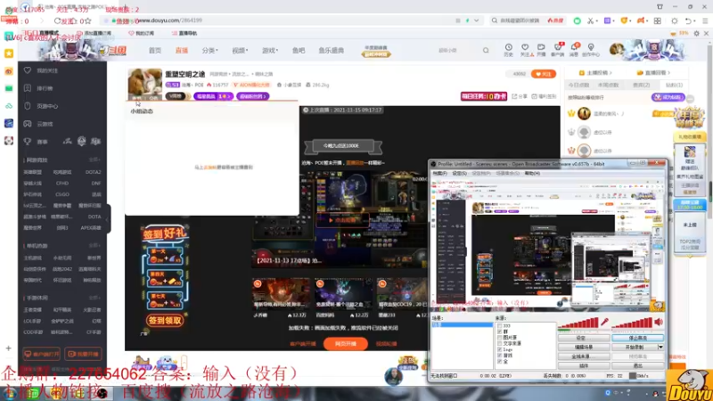713x401 pixels.
Task: Open the 帮助(H) menu in OBS
Action: click(x=532, y=173)
